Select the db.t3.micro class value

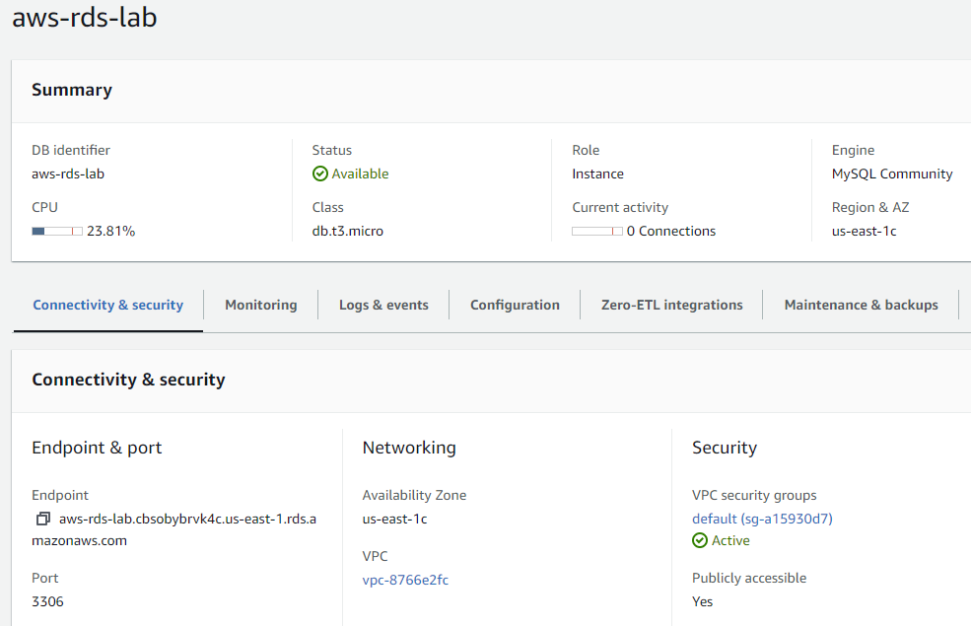coord(347,231)
